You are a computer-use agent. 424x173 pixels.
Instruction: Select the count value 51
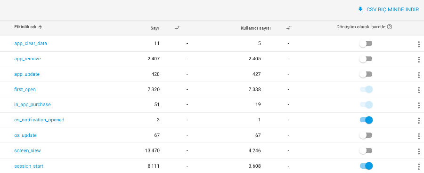(x=157, y=104)
